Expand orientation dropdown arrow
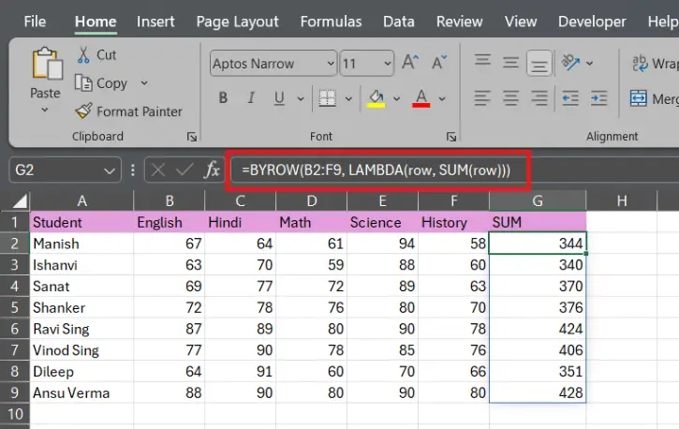 point(589,63)
